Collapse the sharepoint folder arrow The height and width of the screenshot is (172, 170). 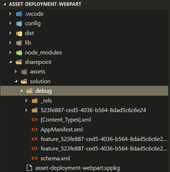[x=11, y=62]
